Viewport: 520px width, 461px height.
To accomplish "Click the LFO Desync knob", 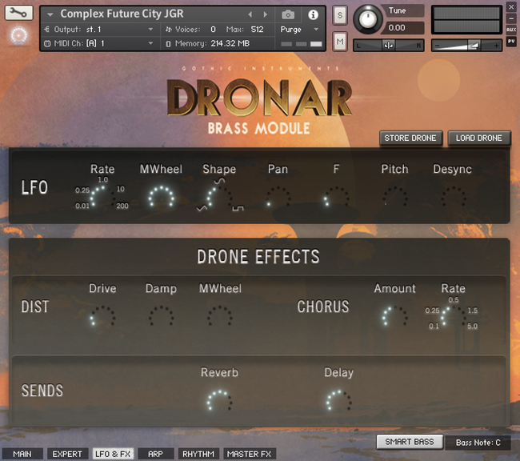I will point(454,197).
